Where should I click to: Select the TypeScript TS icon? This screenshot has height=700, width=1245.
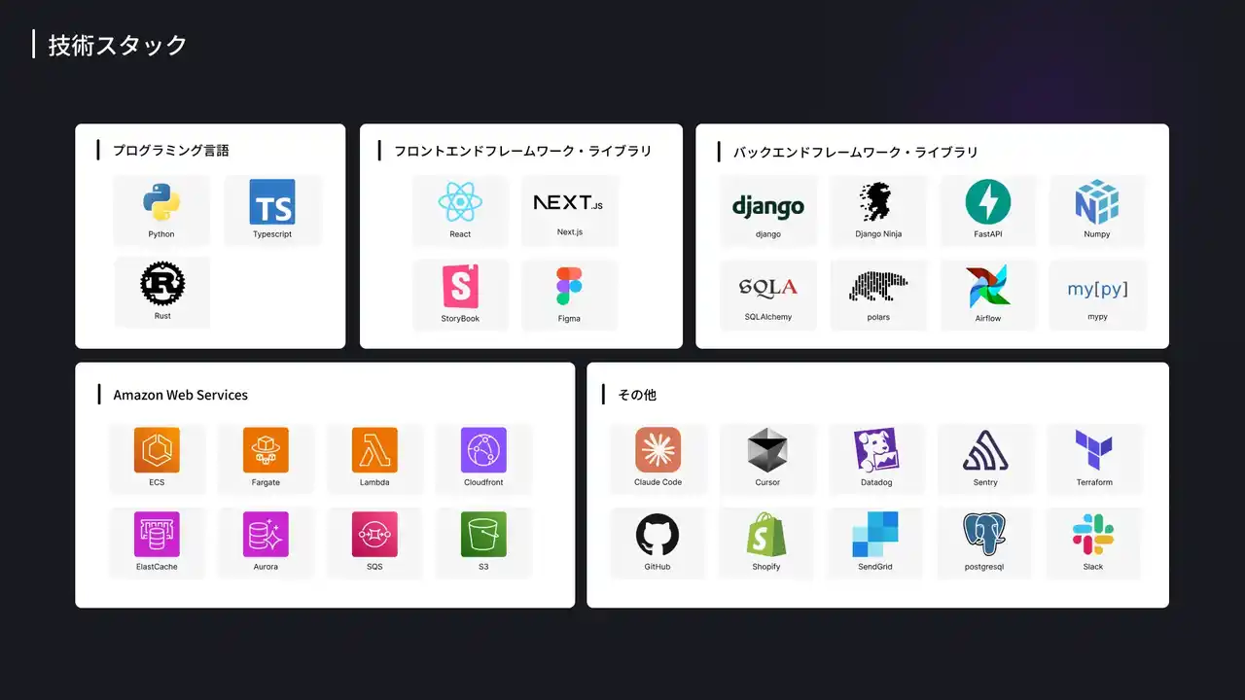click(272, 202)
